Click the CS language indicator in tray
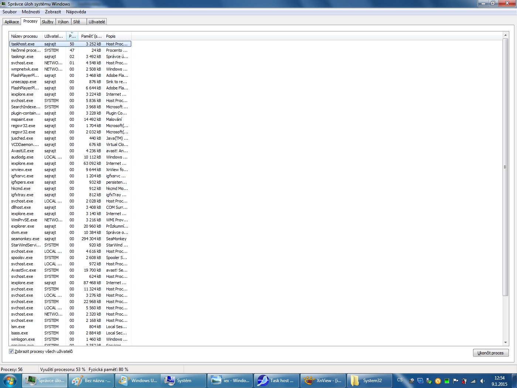Screen dimensions: 517x388 click(x=400, y=380)
